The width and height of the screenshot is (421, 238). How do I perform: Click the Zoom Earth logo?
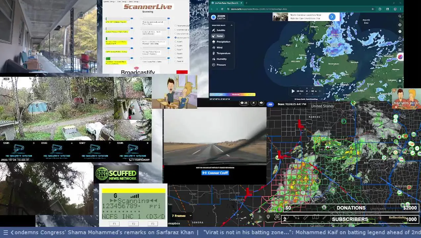[x=218, y=17]
